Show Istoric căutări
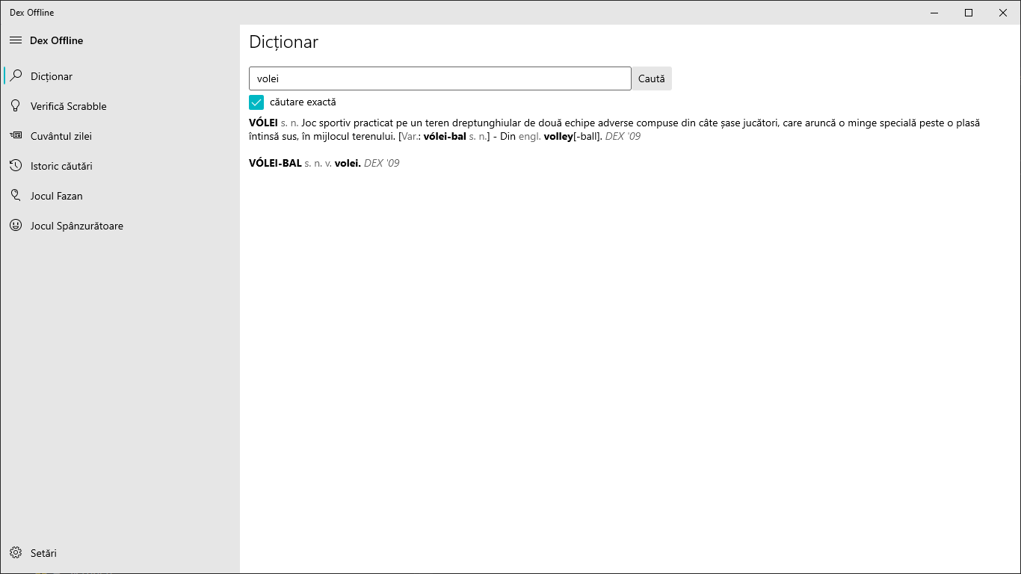 coord(120,166)
